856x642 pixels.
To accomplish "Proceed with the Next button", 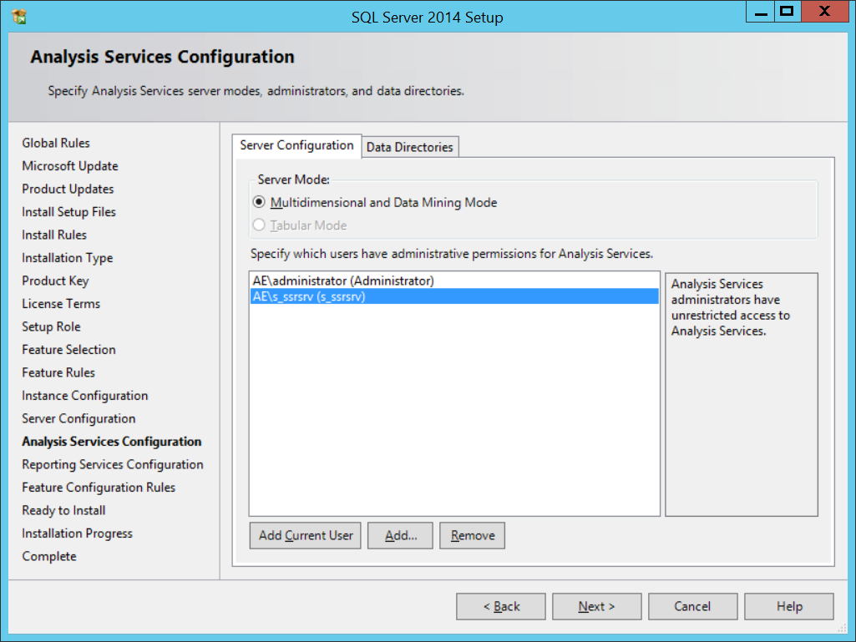I will tap(596, 607).
